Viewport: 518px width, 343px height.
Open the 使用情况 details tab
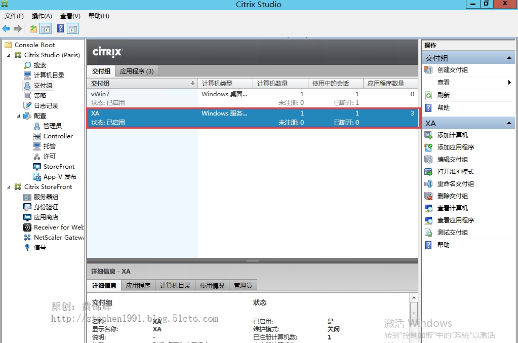coord(212,286)
